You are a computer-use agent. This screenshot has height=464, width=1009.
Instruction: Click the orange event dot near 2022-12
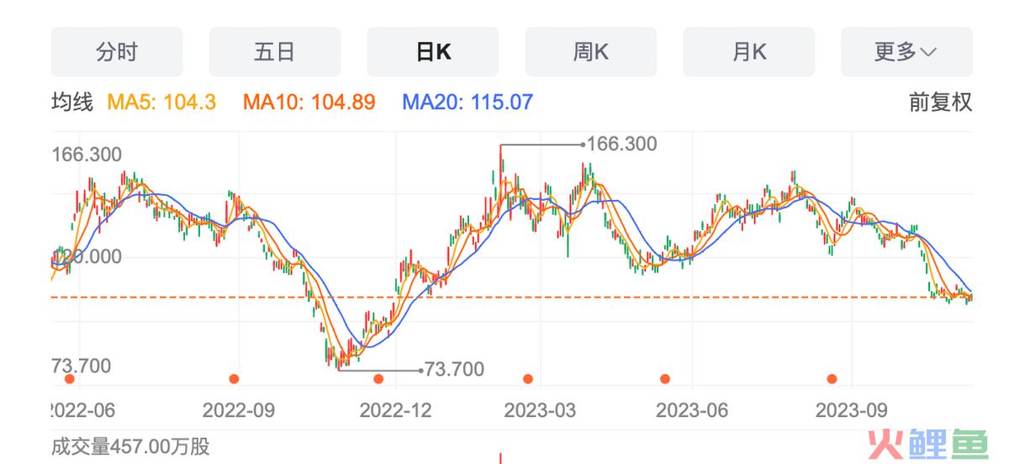[378, 379]
